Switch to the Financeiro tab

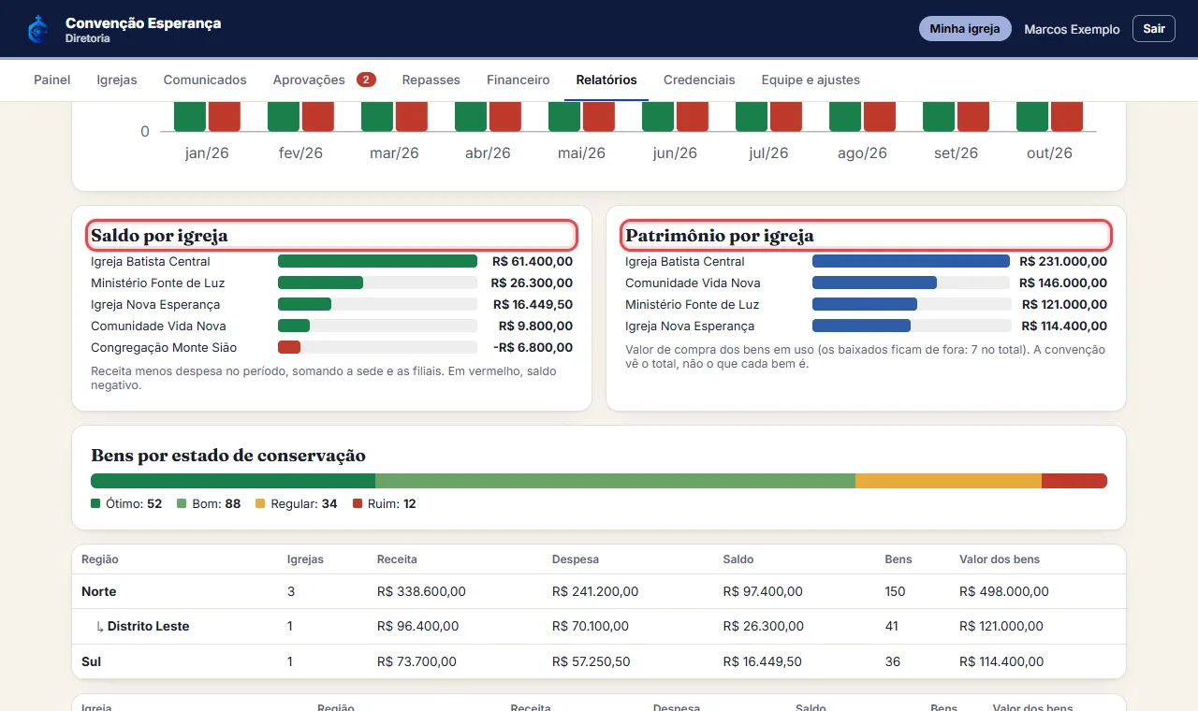[519, 80]
